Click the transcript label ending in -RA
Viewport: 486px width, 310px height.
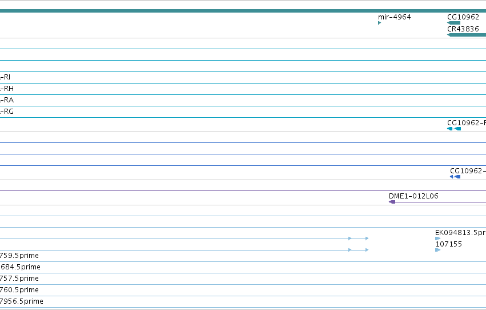coord(7,100)
